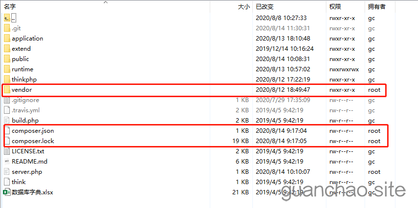This screenshot has width=418, height=208.
Task: Select the 数据库字典.xlsx file name
Action: coord(32,192)
